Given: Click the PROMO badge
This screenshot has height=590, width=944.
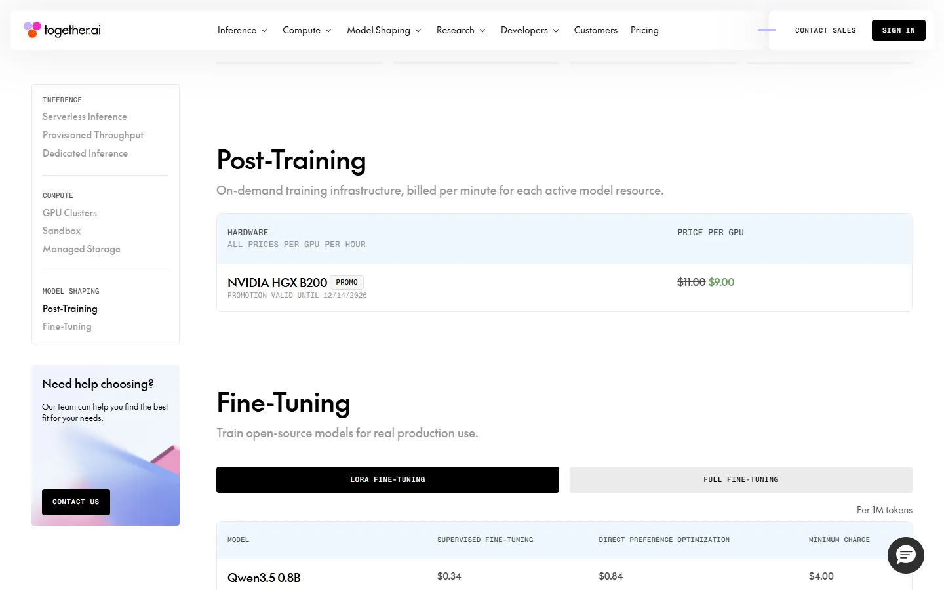Looking at the screenshot, I should [347, 283].
